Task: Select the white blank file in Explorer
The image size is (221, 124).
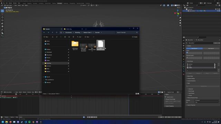Action: 100,45
